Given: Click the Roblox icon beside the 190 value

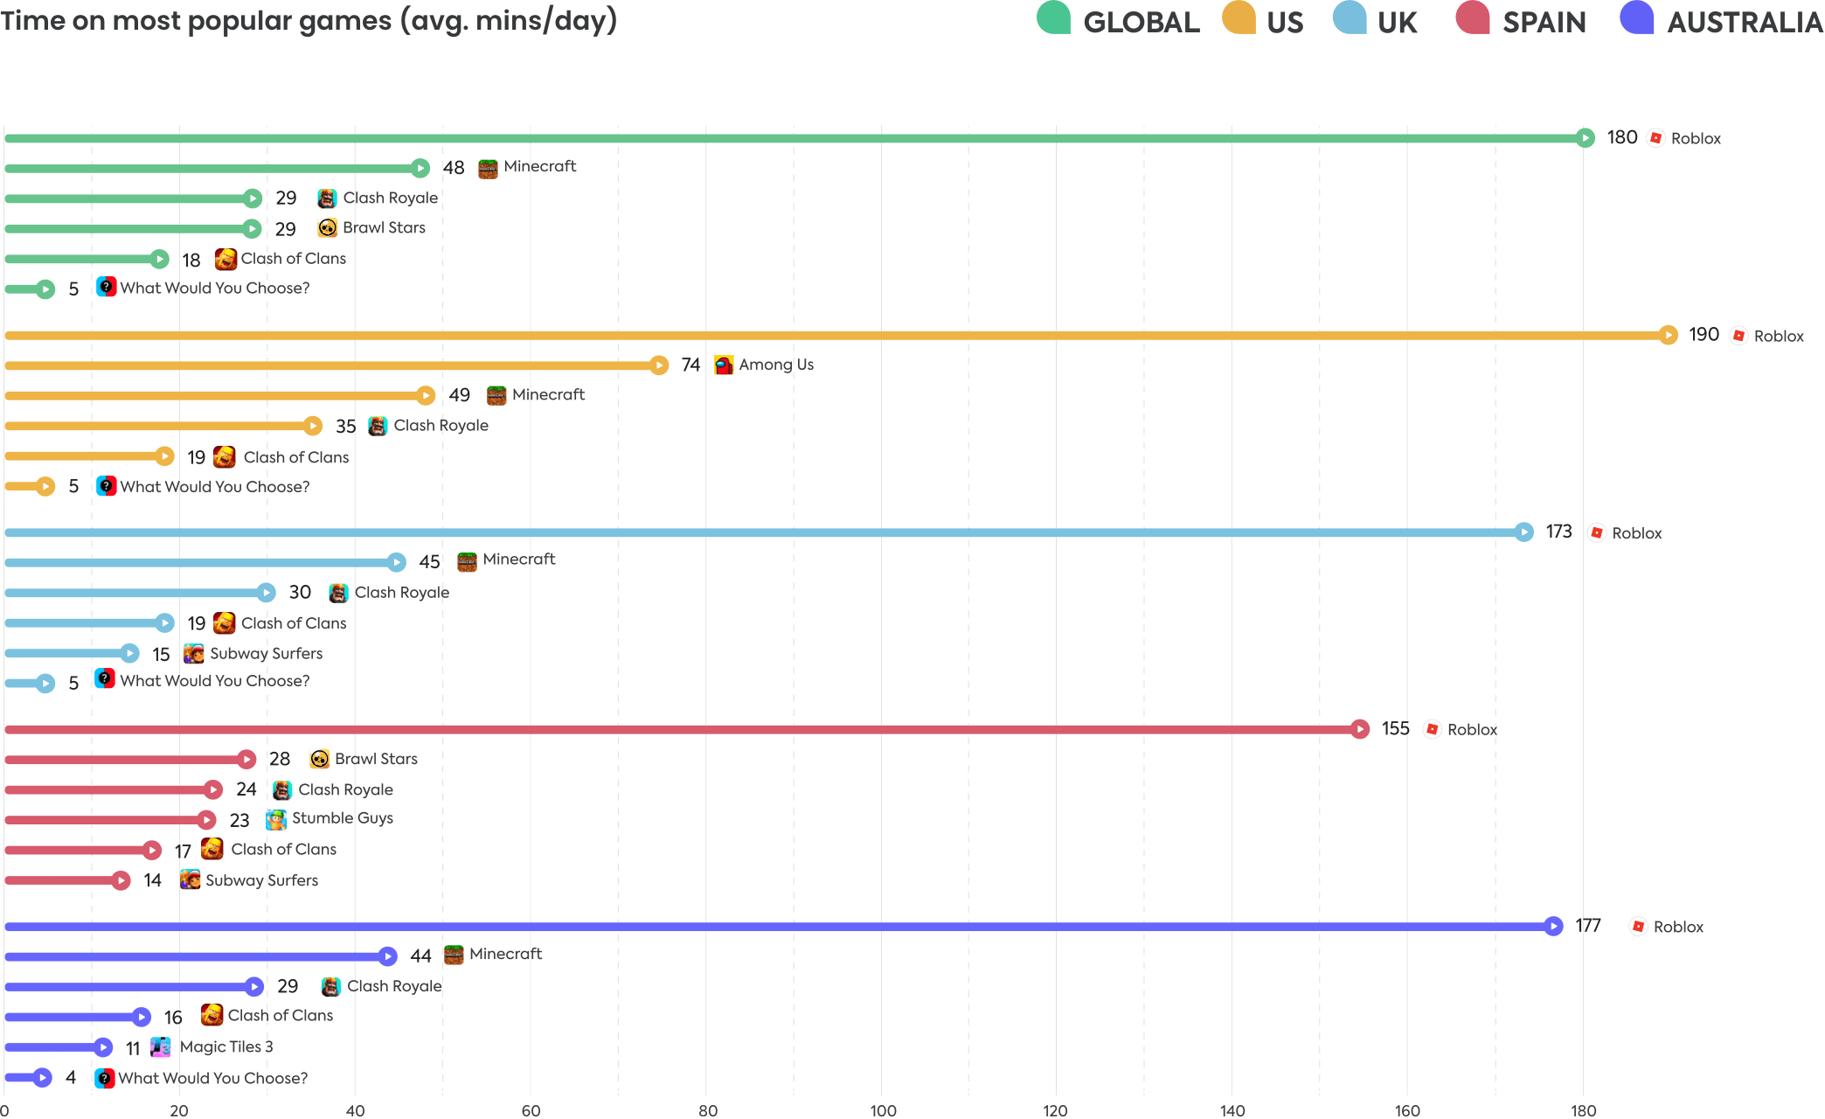Looking at the screenshot, I should (x=1738, y=336).
